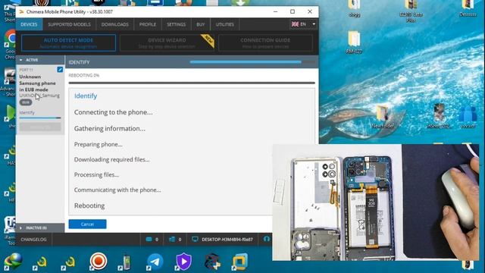This screenshot has height=273, width=485.
Task: Click the webcam video overlay of phone
Action: [376, 202]
